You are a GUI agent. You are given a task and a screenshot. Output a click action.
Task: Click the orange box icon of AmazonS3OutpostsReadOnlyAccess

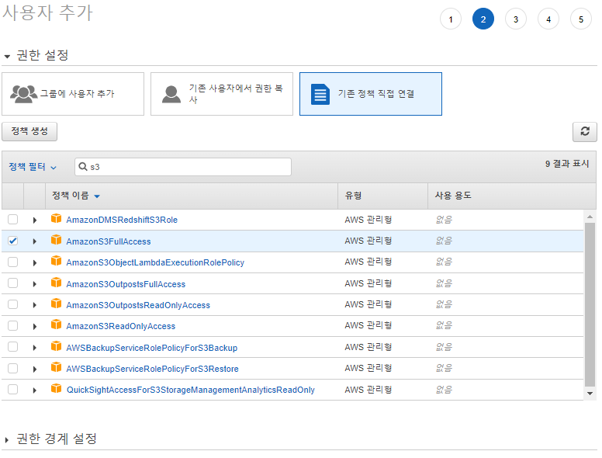coord(57,304)
